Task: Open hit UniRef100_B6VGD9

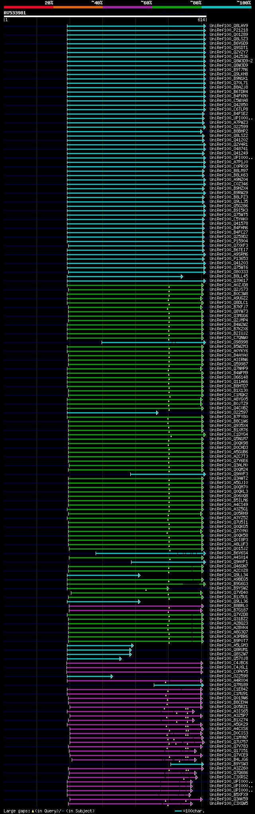Action: tap(229, 43)
